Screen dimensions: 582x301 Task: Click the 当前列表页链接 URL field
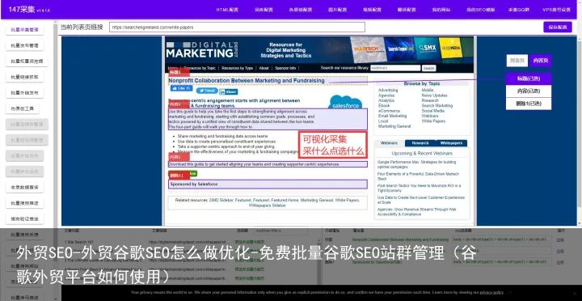coord(237,28)
